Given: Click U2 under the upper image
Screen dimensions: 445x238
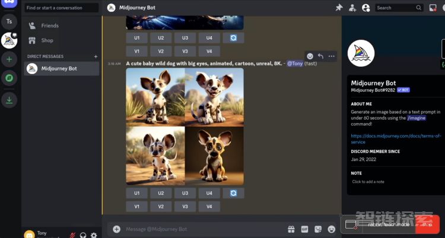Looking at the screenshot, I should 161,38.
